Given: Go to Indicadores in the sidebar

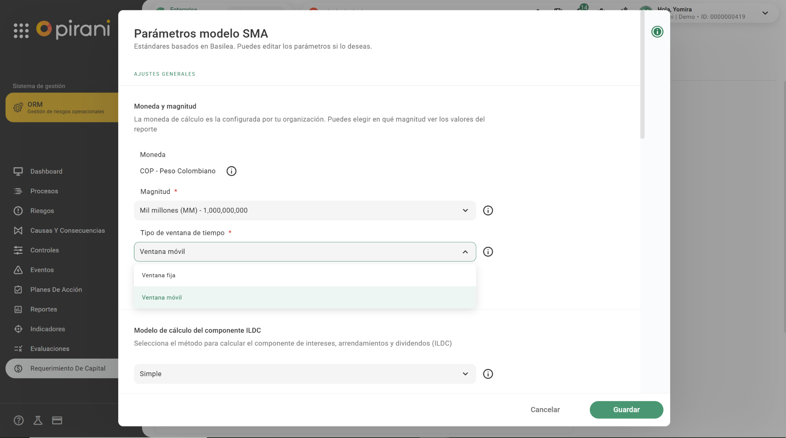Looking at the screenshot, I should pyautogui.click(x=48, y=329).
